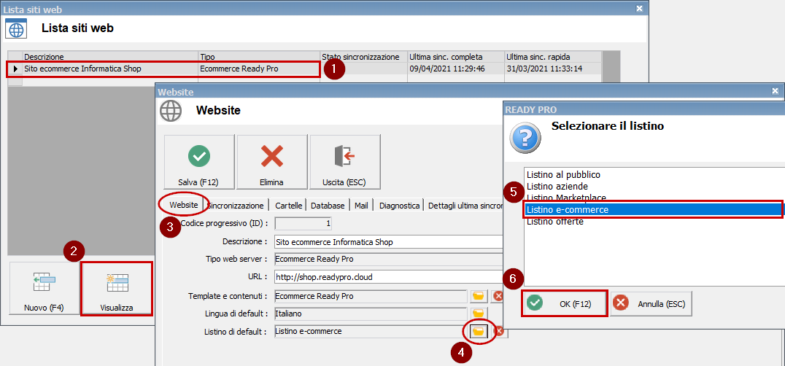
Task: Open the Cartelle tab
Action: tap(288, 206)
